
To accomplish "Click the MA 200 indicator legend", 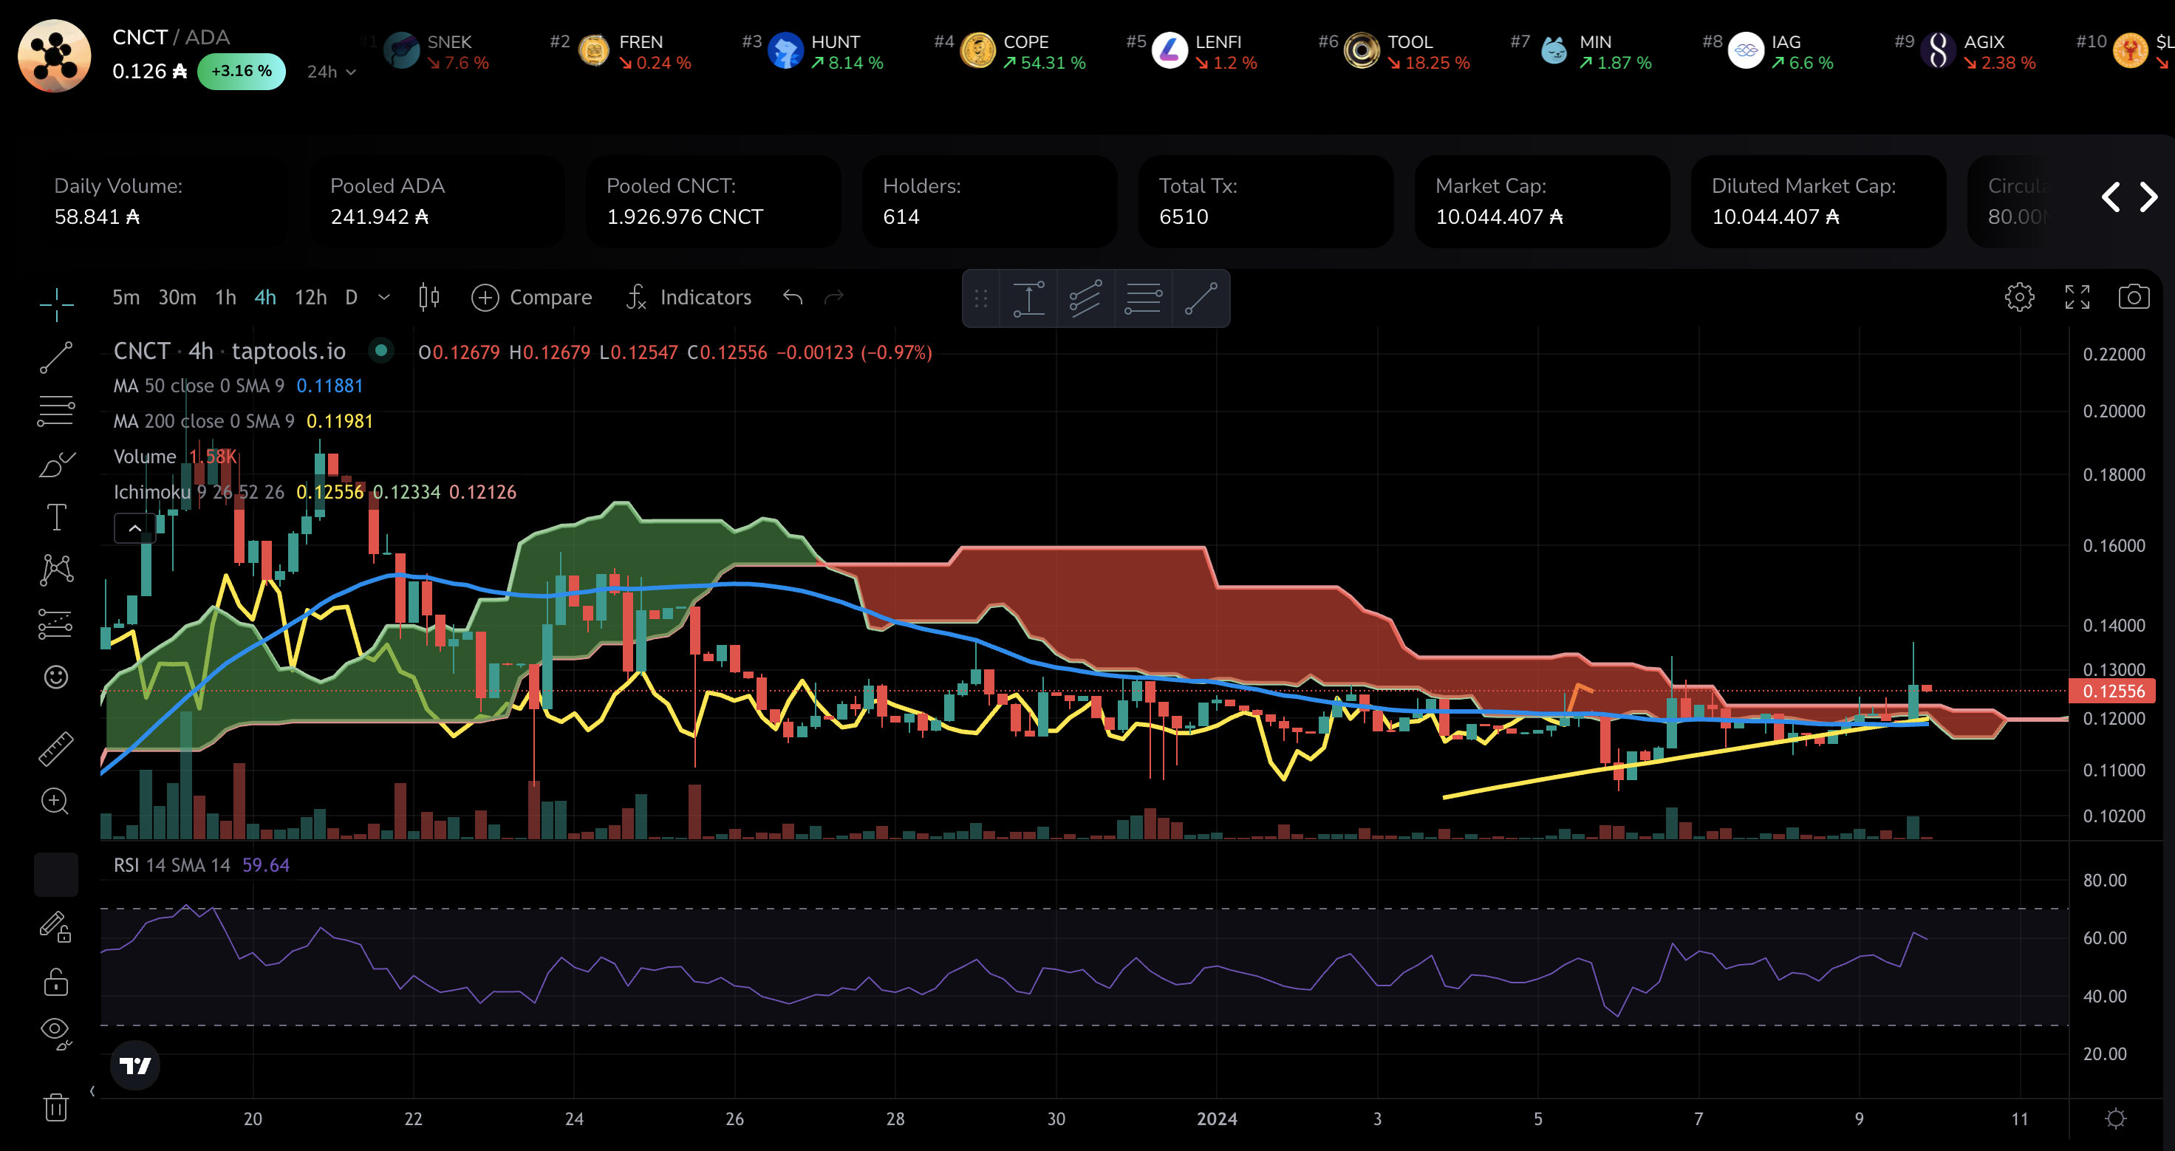I will click(243, 421).
